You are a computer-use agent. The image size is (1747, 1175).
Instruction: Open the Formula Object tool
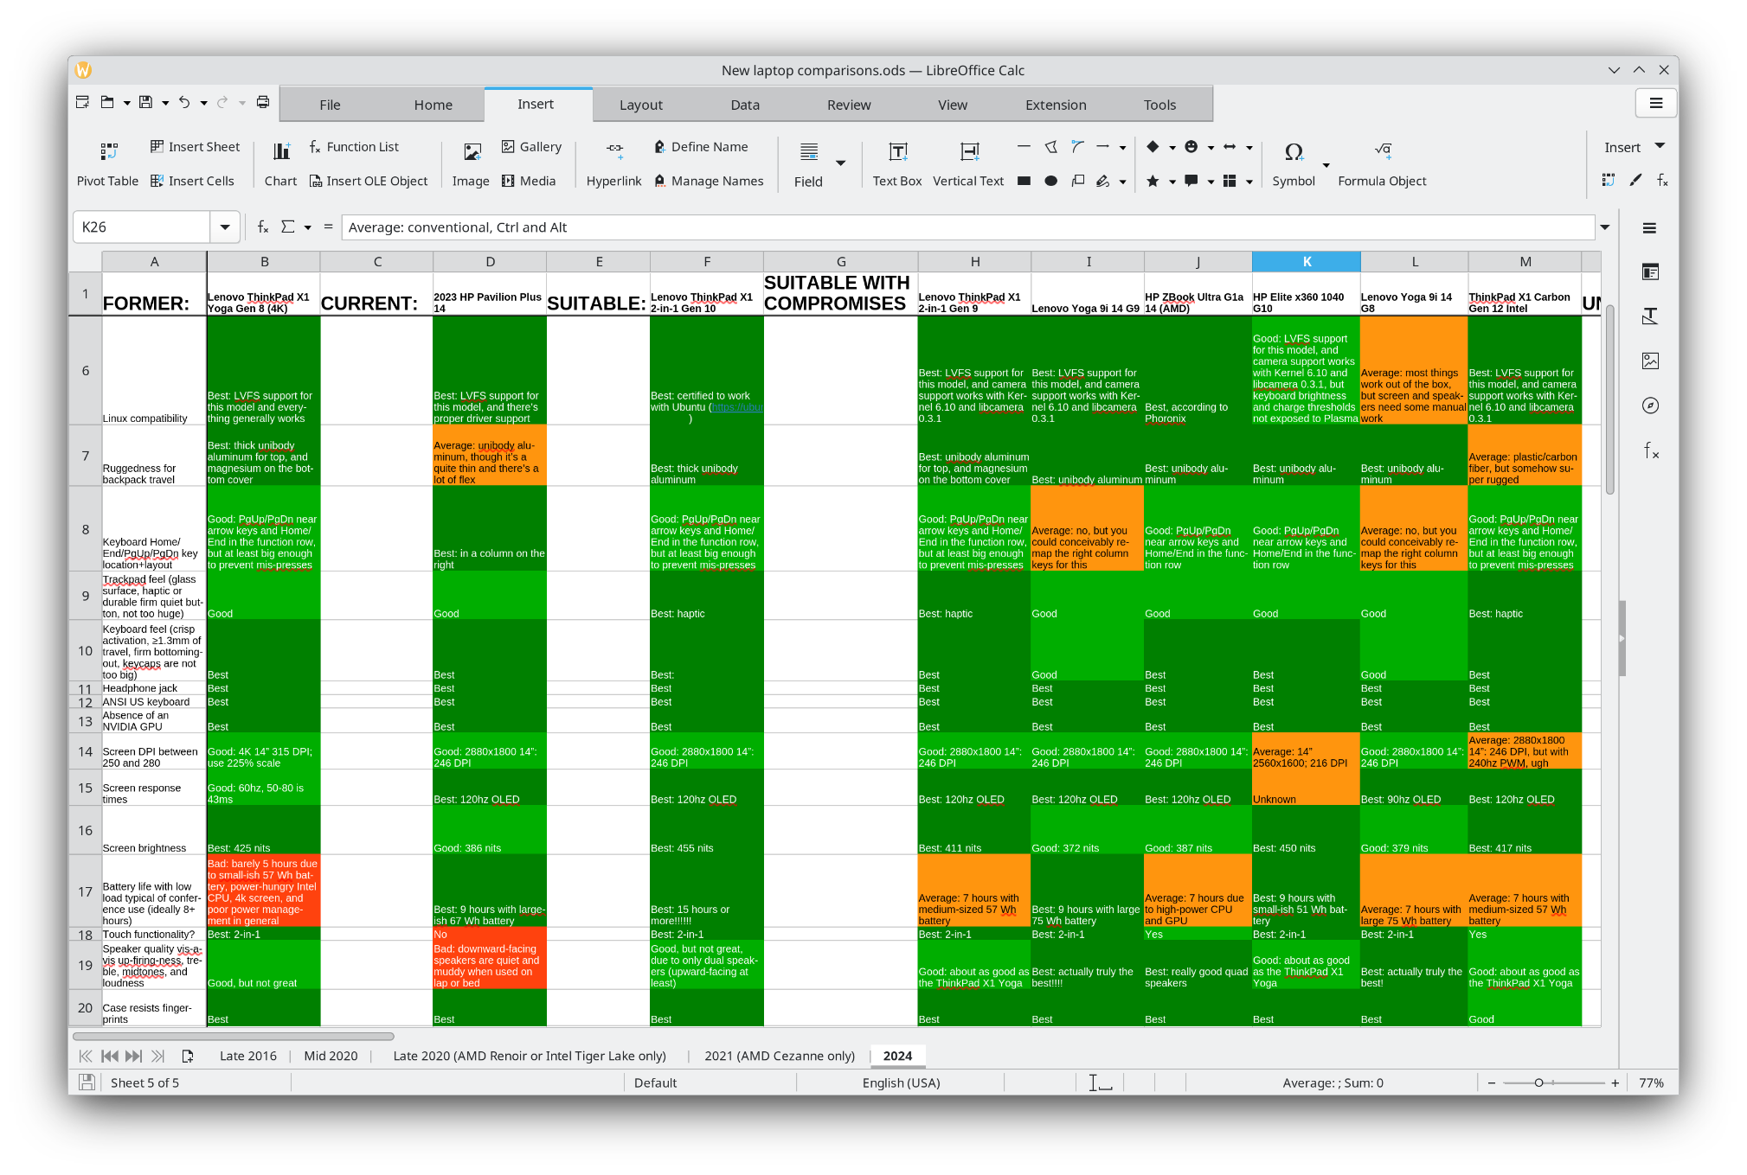tap(1382, 150)
